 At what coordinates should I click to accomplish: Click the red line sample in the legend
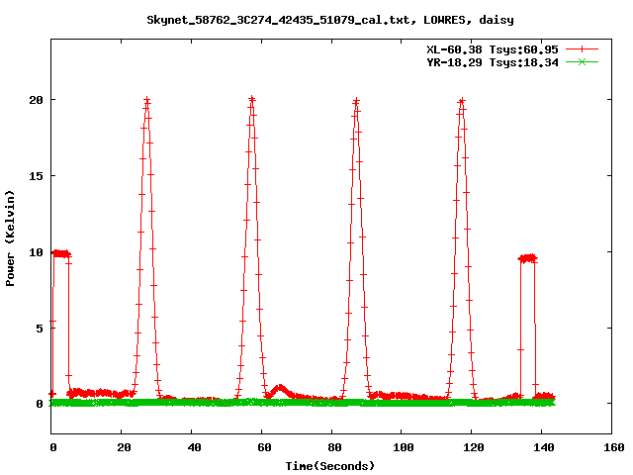582,49
